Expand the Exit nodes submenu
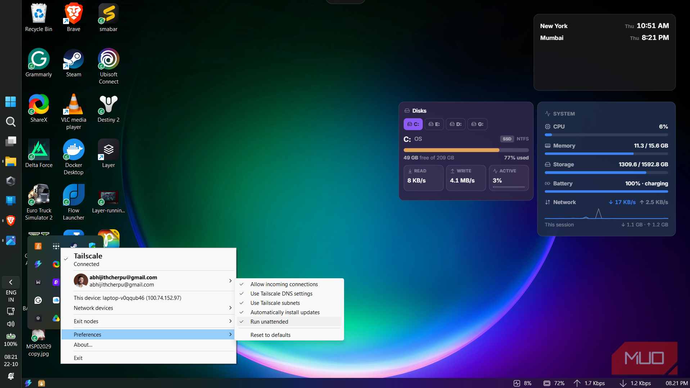This screenshot has width=690, height=388. [x=148, y=321]
